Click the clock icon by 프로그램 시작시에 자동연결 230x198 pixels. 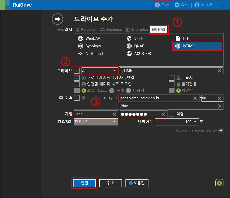pyautogui.click(x=84, y=78)
